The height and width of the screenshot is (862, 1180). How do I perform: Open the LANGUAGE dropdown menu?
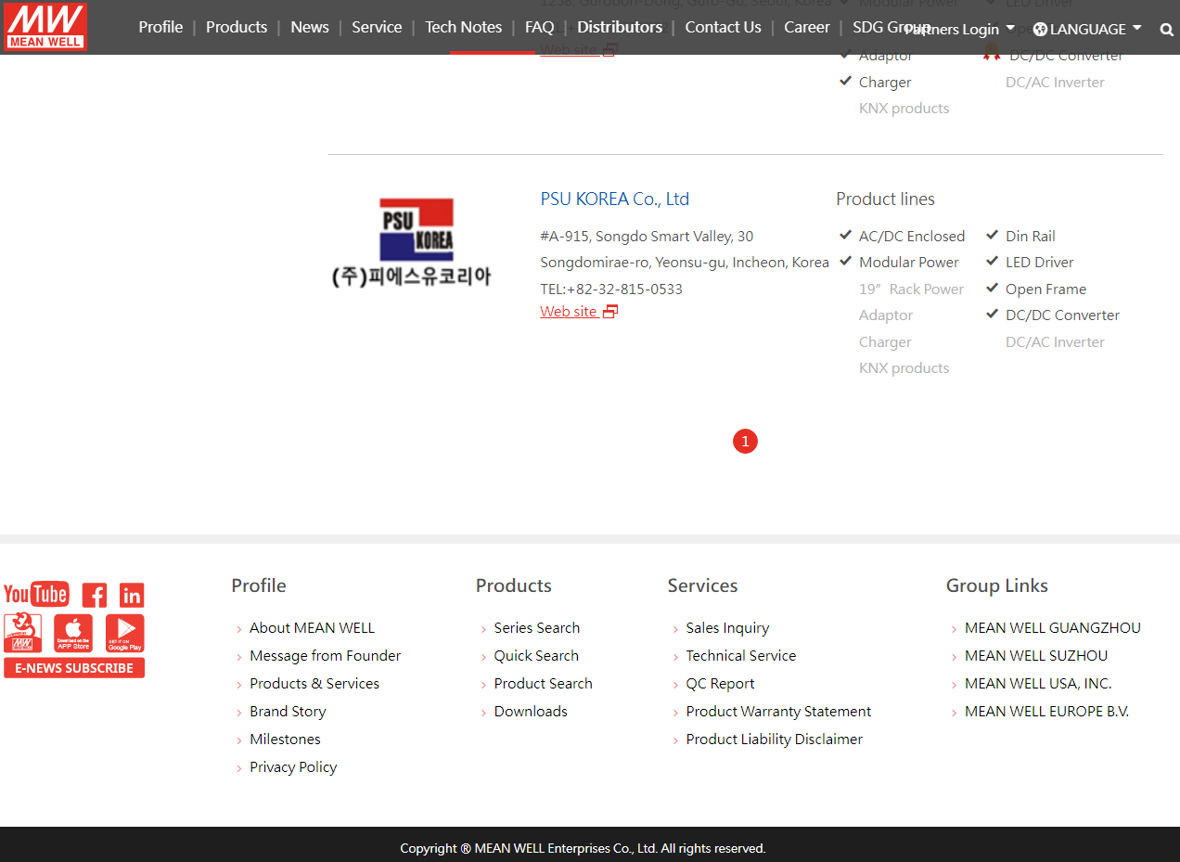(x=1087, y=30)
